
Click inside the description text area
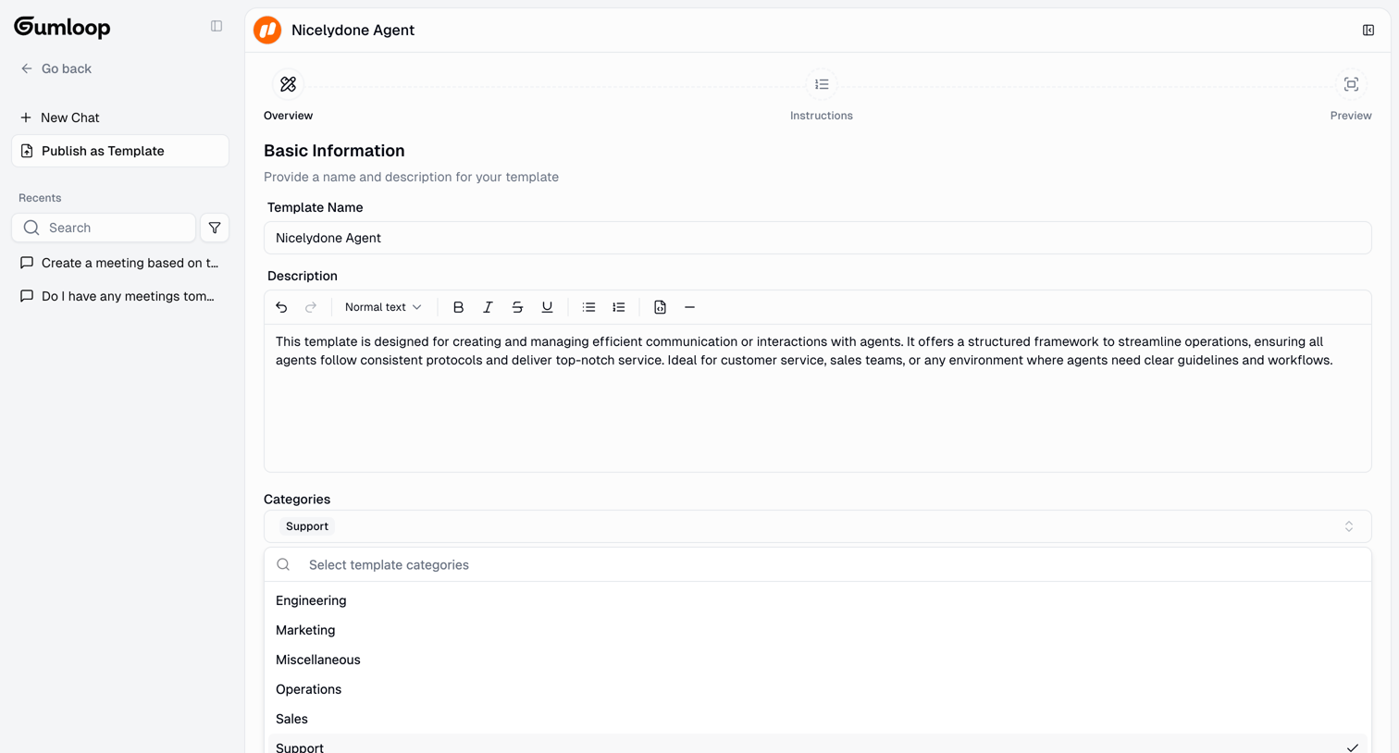click(x=818, y=398)
